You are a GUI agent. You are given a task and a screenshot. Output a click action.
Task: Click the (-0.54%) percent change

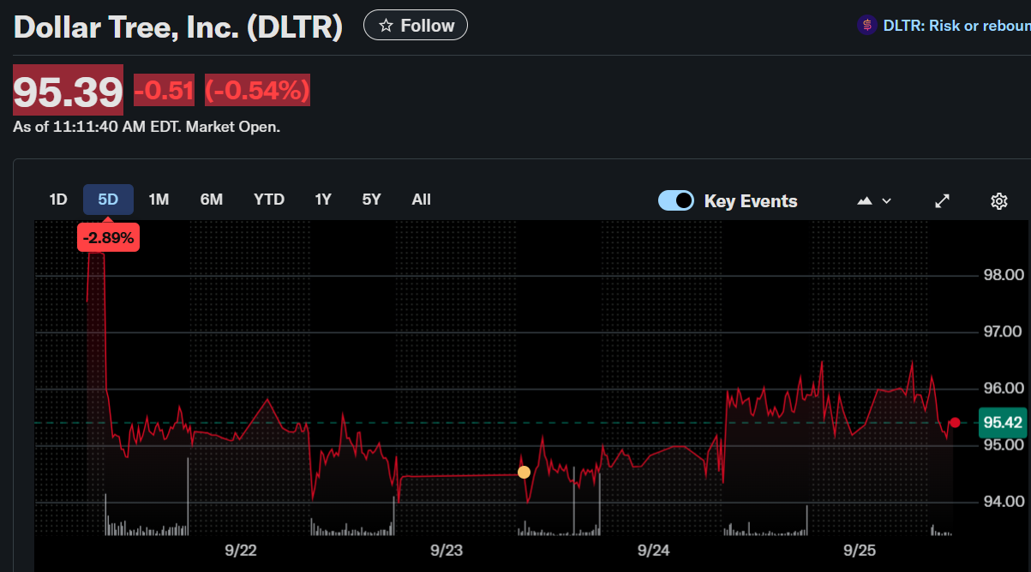[257, 90]
